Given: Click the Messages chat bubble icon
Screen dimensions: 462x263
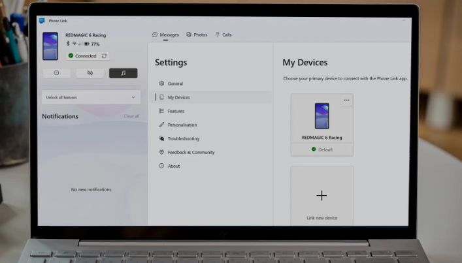Looking at the screenshot, I should [x=155, y=35].
